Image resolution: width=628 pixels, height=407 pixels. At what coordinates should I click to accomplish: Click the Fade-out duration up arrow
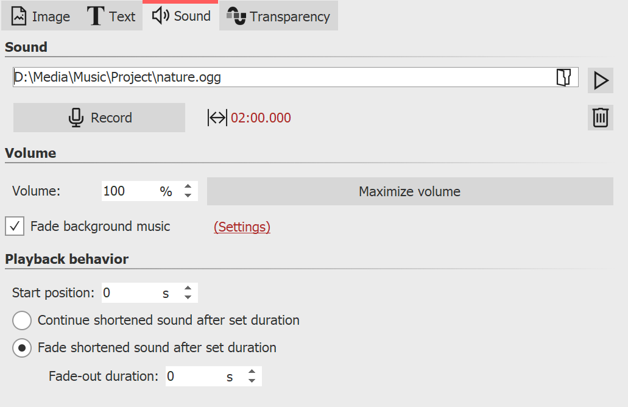(252, 372)
